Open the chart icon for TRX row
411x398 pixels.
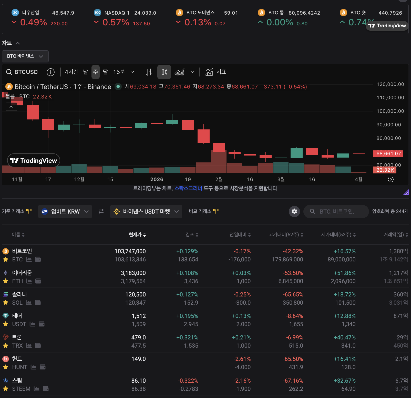29,346
